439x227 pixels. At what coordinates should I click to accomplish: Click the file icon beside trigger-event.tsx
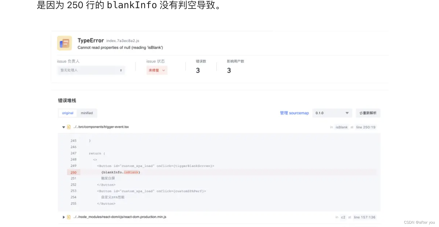click(69, 127)
